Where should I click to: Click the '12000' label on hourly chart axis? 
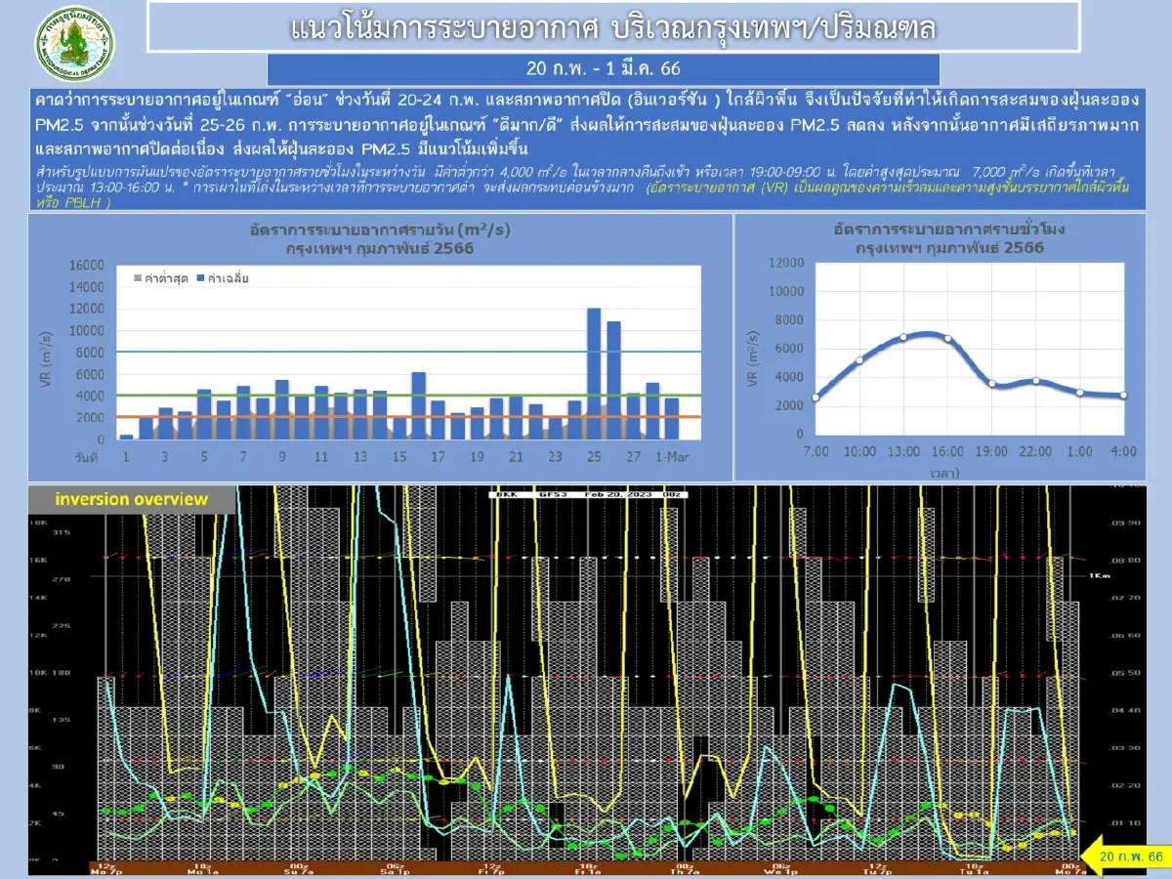pos(786,263)
